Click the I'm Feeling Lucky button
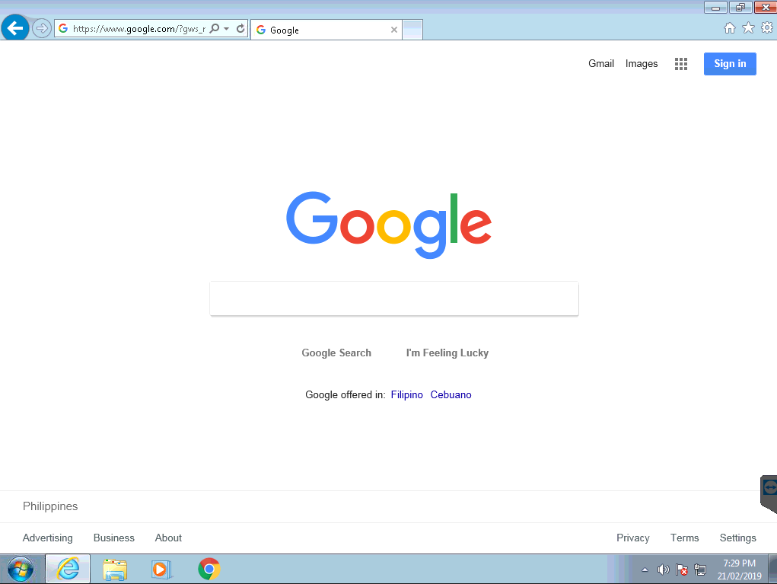The width and height of the screenshot is (777, 584). point(447,353)
